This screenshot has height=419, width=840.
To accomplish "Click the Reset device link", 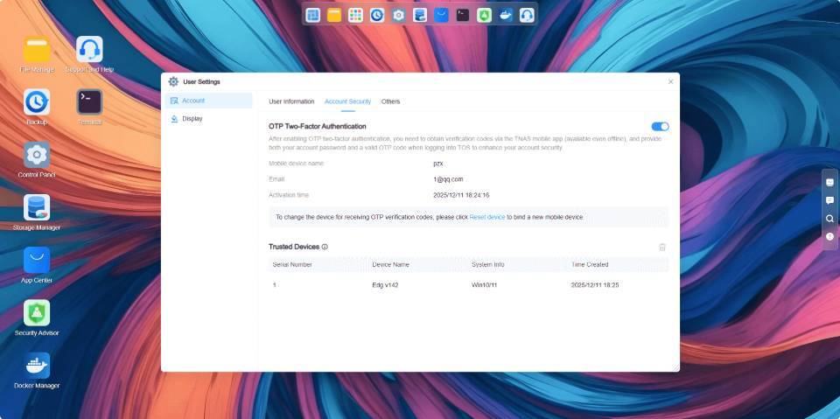I will [x=487, y=217].
